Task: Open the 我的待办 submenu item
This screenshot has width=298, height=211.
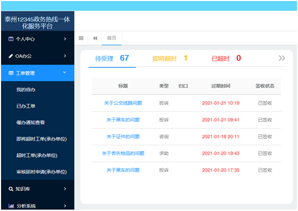Action: click(26, 90)
